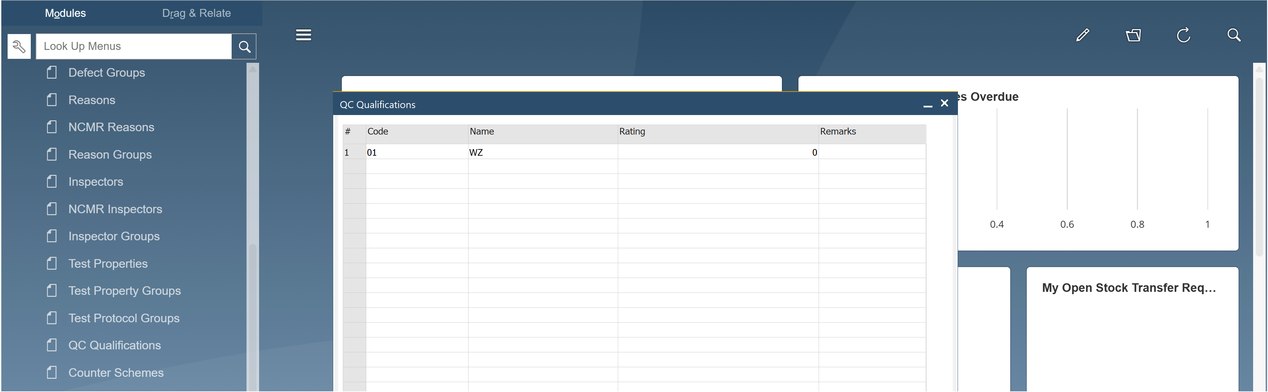Click the document icon beside Counter Schemes
The width and height of the screenshot is (1268, 392).
tap(52, 373)
